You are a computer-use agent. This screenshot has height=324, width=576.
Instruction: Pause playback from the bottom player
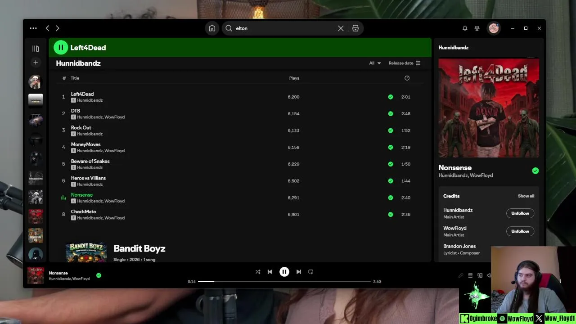coord(284,272)
